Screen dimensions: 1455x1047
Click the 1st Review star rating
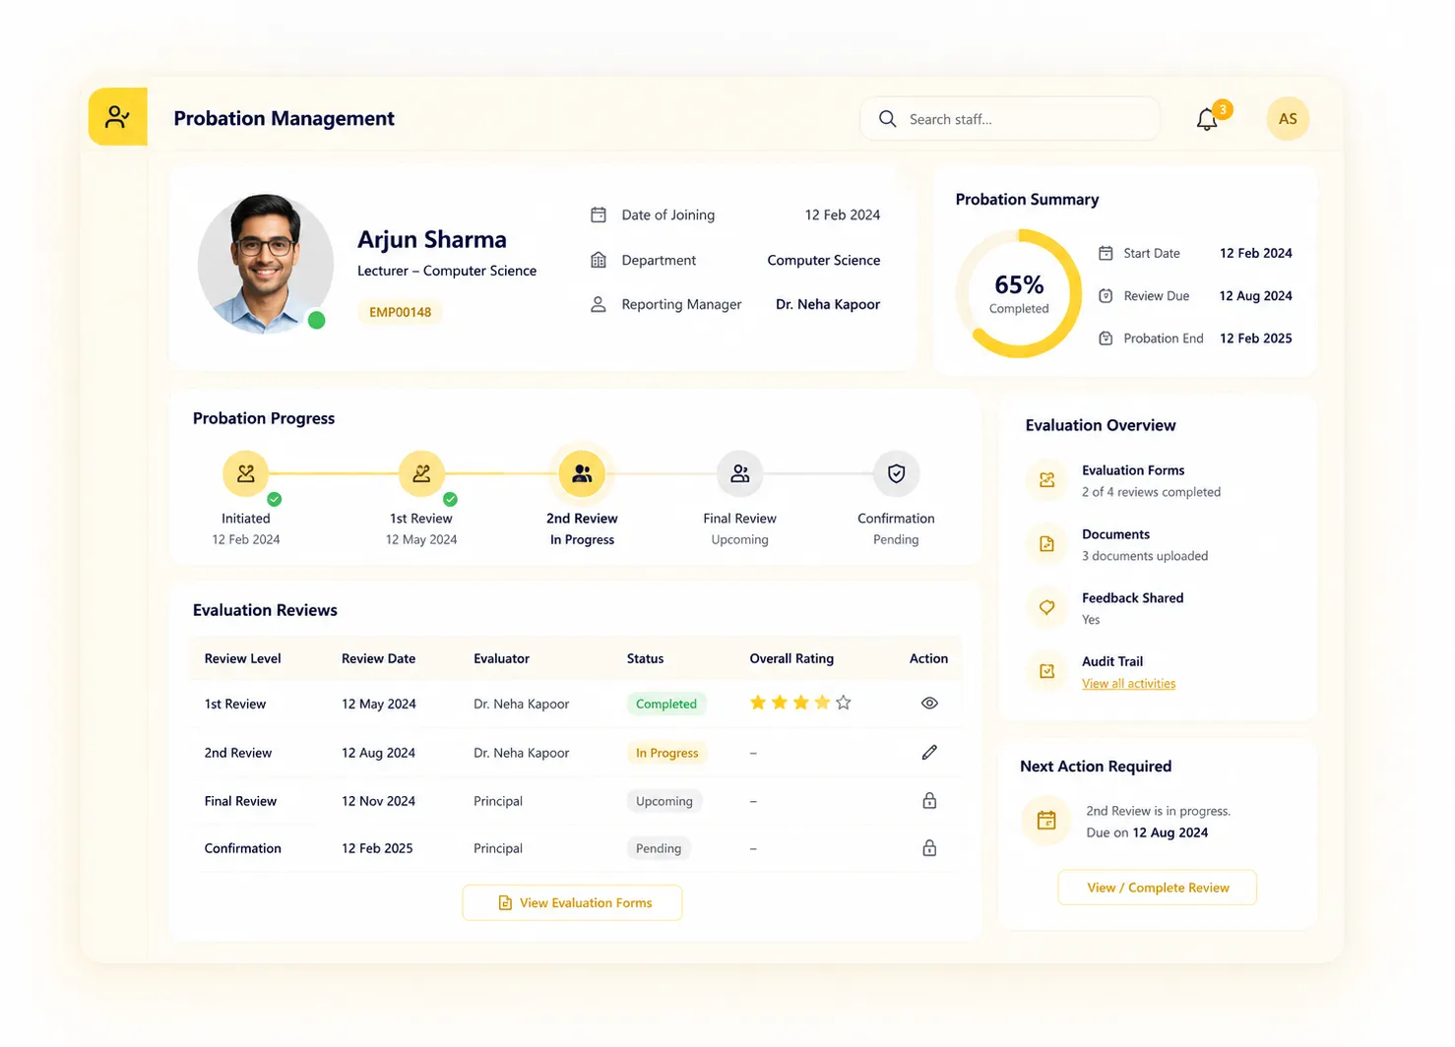coord(800,703)
